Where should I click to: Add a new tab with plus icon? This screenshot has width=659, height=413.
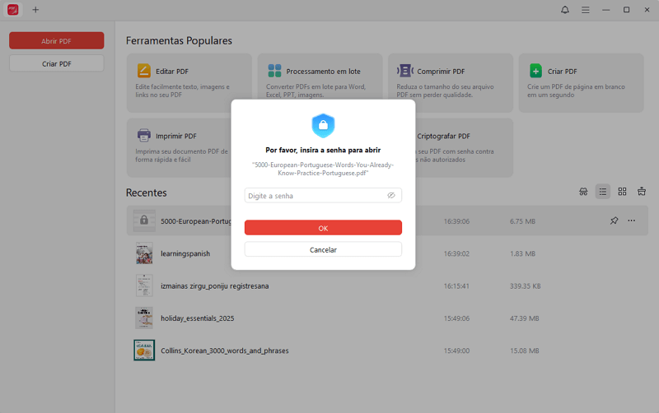[35, 10]
